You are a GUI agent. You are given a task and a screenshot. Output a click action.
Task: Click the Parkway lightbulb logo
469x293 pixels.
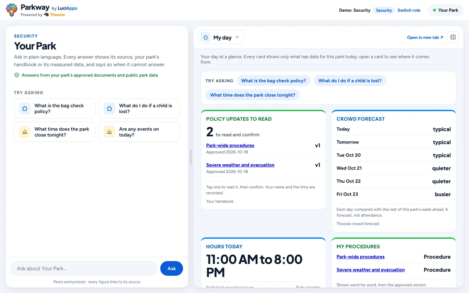point(12,10)
